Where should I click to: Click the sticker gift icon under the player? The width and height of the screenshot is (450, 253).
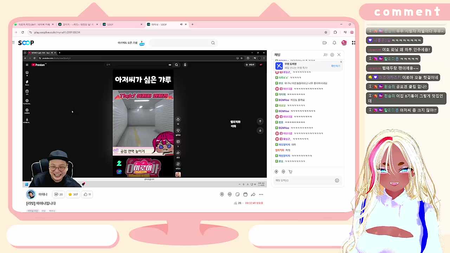(230, 194)
